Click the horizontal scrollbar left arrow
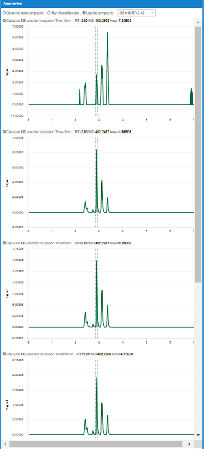 tap(5, 444)
